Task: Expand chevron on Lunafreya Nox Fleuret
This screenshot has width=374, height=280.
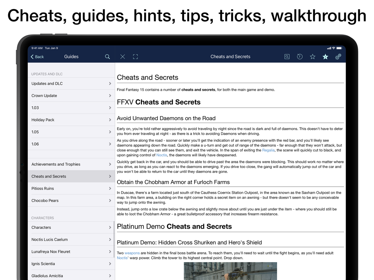Action: tap(110, 252)
